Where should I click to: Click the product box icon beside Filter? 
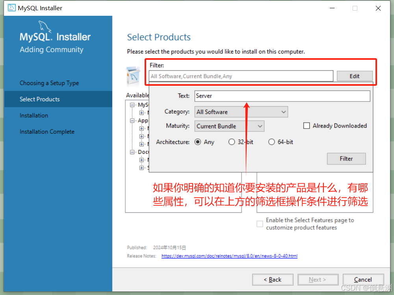pyautogui.click(x=134, y=76)
